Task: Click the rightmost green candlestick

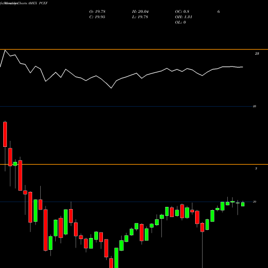Action: (x=243, y=204)
